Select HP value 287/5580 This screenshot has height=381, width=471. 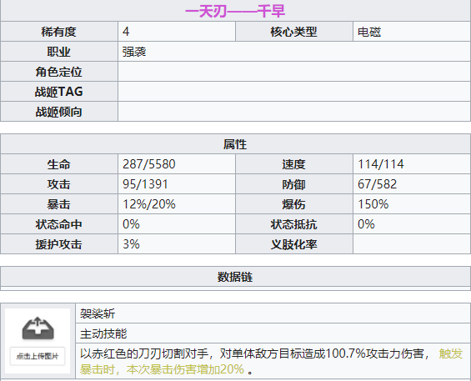[149, 164]
